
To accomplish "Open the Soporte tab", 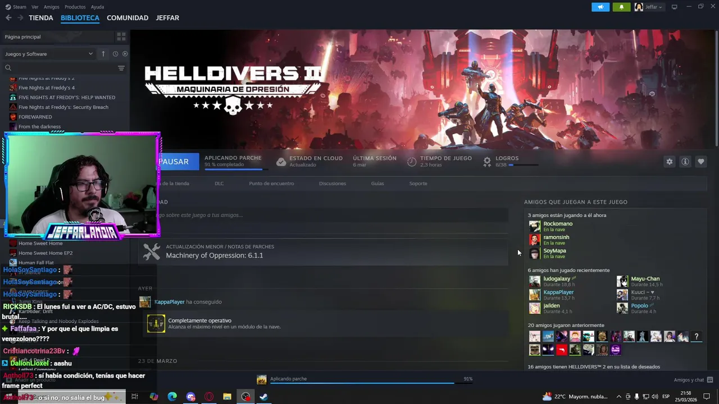I will click(418, 183).
